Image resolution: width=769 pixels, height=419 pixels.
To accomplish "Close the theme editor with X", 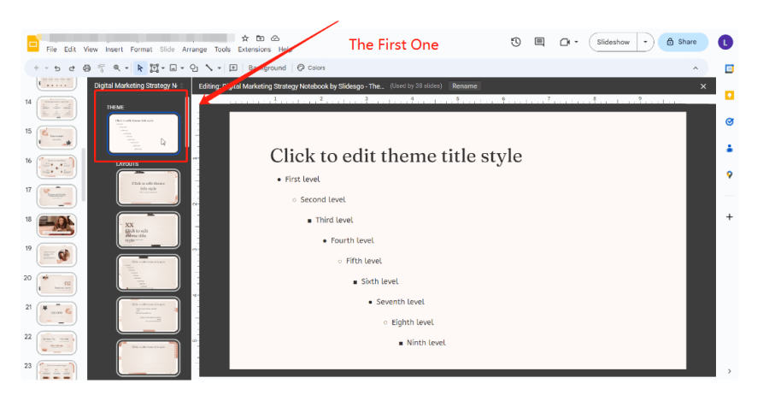I will click(703, 86).
